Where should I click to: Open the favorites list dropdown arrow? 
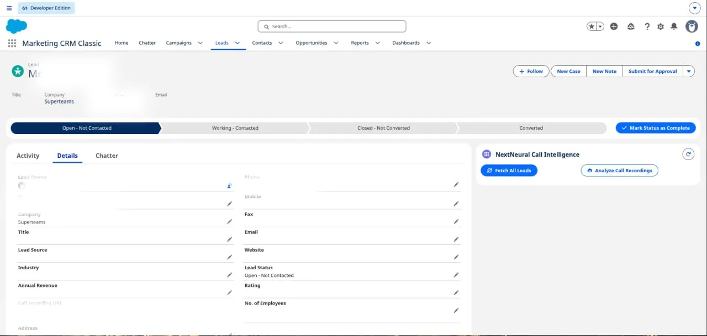(x=600, y=26)
